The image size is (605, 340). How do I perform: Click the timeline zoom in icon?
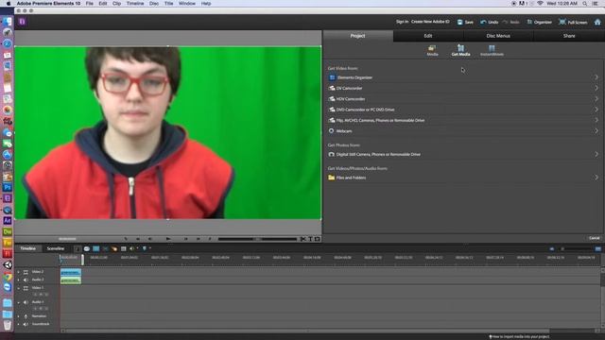[597, 249]
